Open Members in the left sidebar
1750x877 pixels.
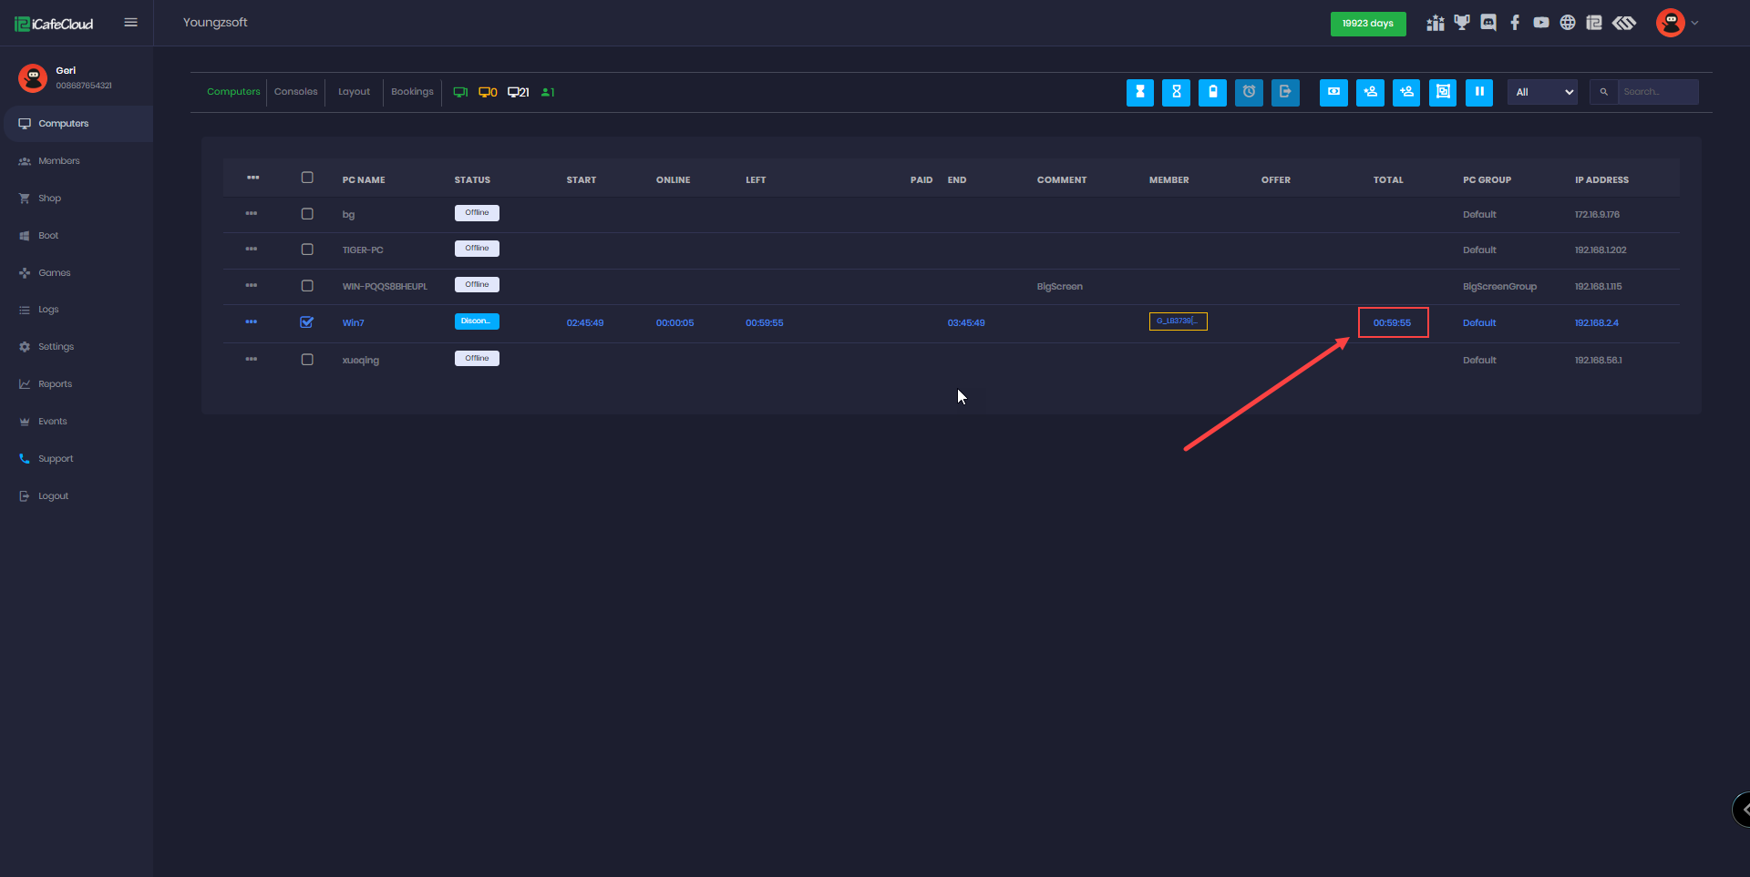click(x=58, y=161)
